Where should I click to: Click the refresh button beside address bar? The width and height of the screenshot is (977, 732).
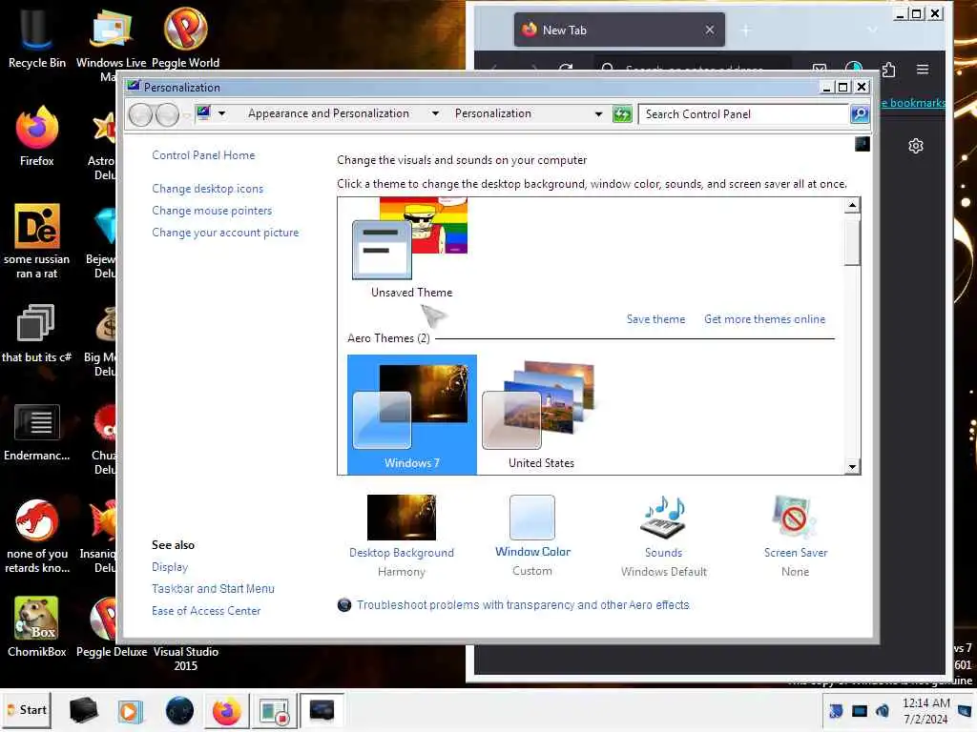pos(622,114)
